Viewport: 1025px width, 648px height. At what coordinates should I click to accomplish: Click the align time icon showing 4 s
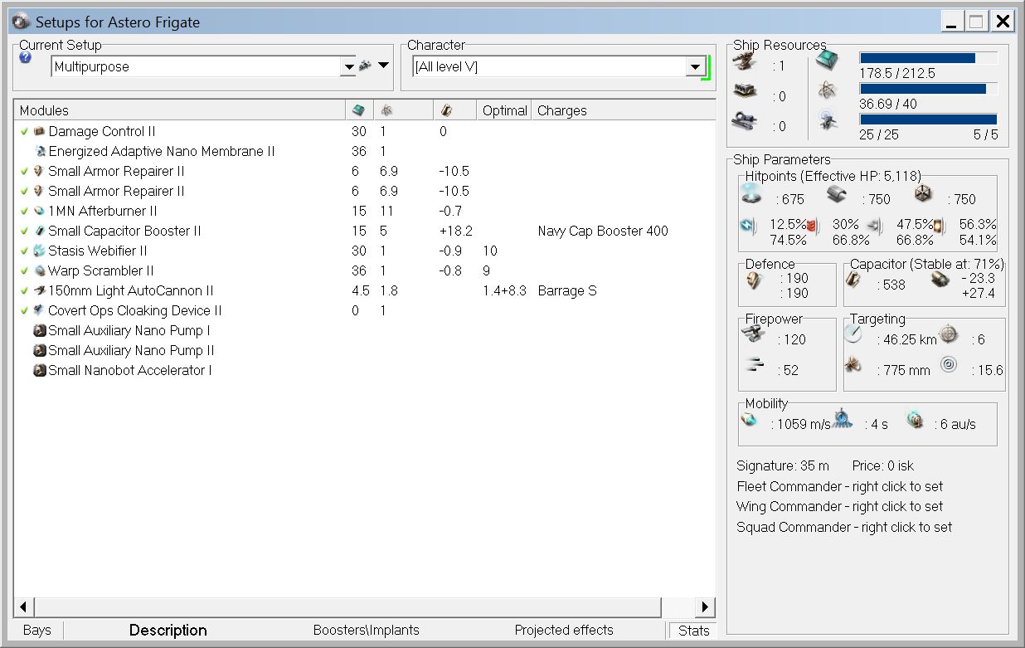843,418
